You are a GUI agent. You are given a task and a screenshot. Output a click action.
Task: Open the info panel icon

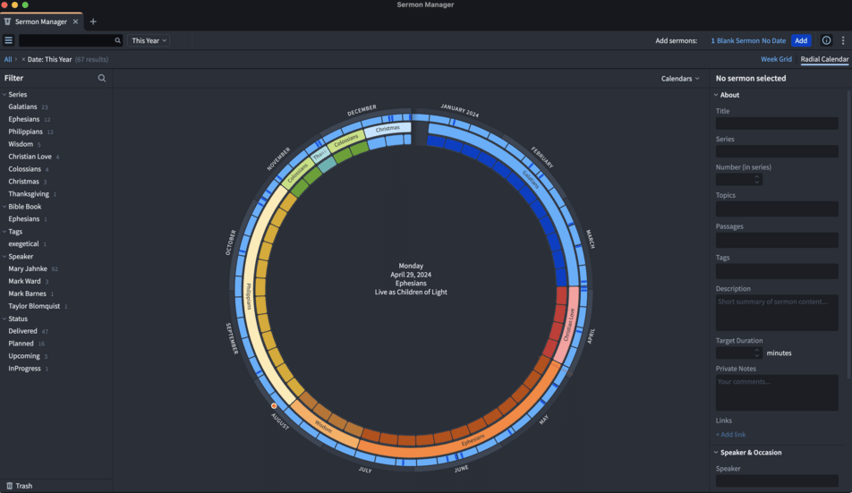coord(826,40)
